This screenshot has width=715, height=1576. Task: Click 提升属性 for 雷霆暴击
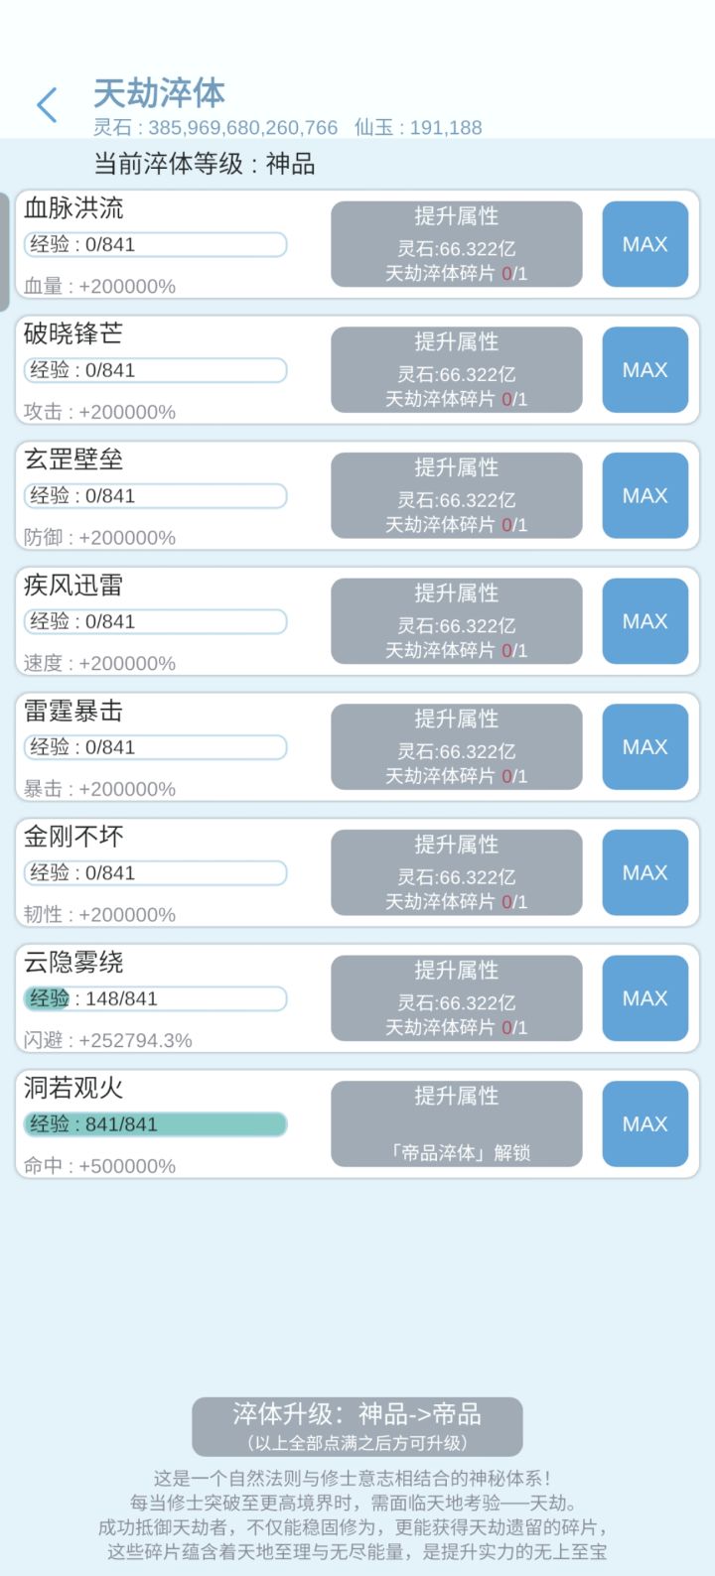[x=456, y=747]
